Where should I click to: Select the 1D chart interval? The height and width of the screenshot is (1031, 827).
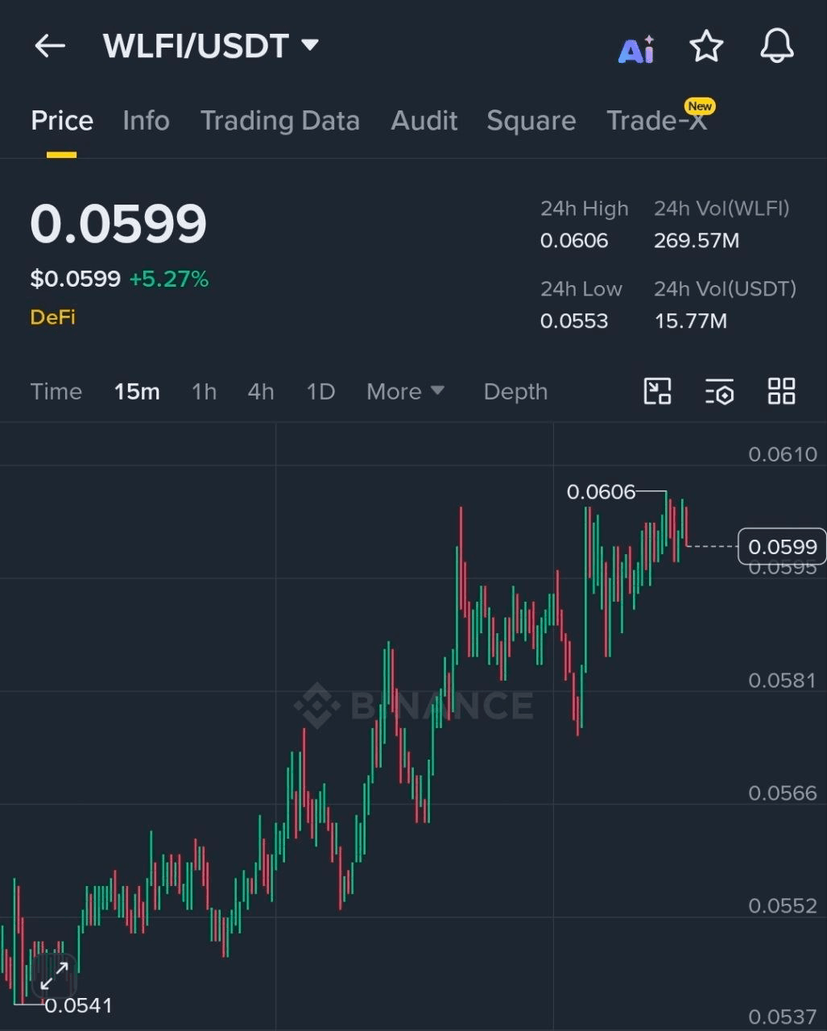click(x=320, y=391)
